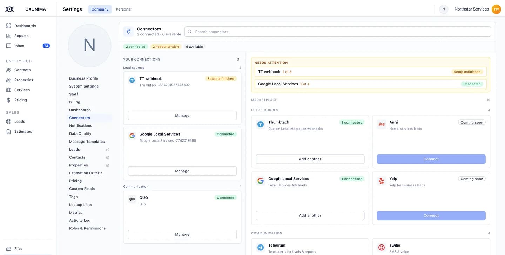This screenshot has height=255, width=505.
Task: Open Dashboards via its sidebar icon
Action: point(9,26)
